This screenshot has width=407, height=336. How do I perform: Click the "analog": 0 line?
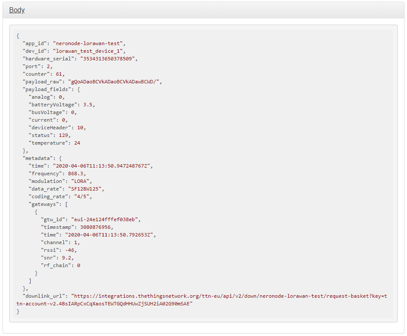(x=46, y=97)
